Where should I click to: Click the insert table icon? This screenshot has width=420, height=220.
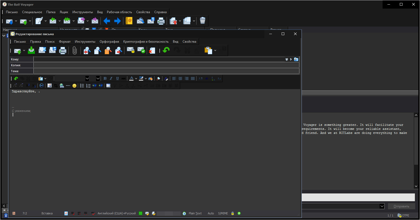(x=108, y=86)
